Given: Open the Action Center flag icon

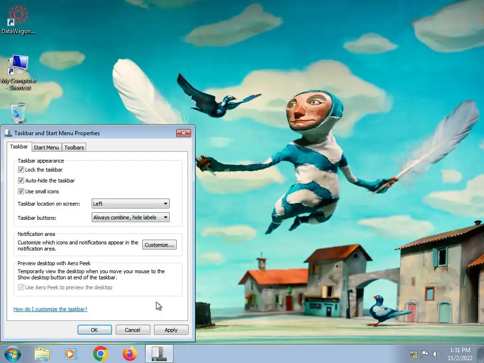Looking at the screenshot, I should tap(425, 354).
